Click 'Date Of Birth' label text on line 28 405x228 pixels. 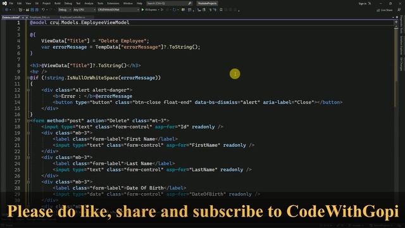(145, 188)
